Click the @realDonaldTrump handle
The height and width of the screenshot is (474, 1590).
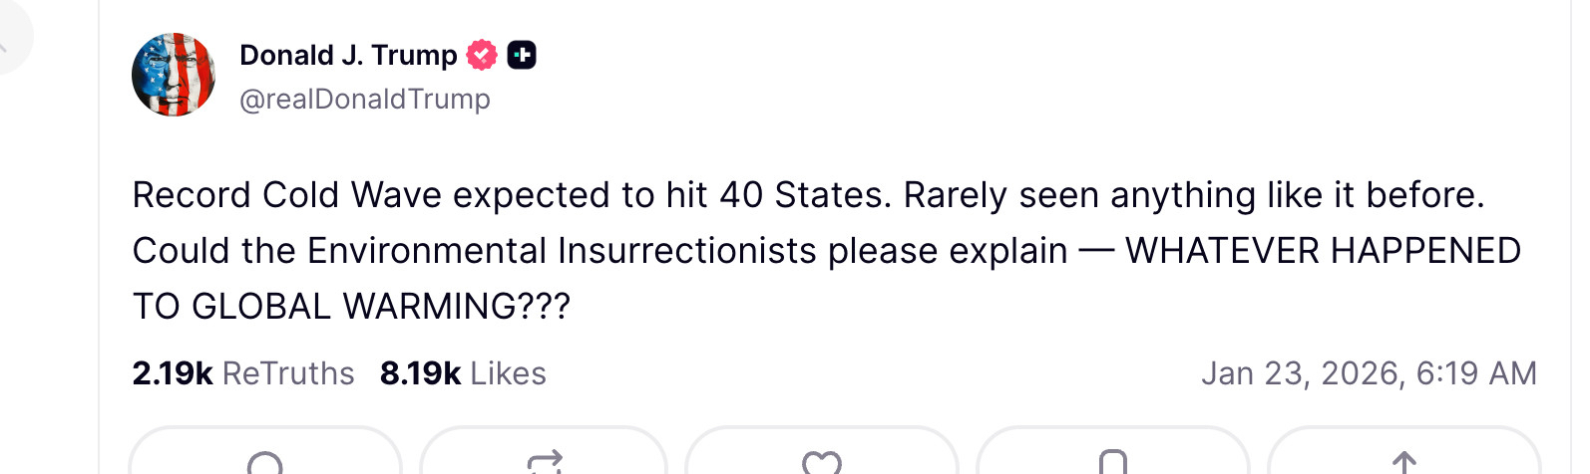pyautogui.click(x=365, y=100)
